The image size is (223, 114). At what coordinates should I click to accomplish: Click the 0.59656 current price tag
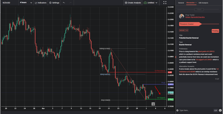click(171, 92)
